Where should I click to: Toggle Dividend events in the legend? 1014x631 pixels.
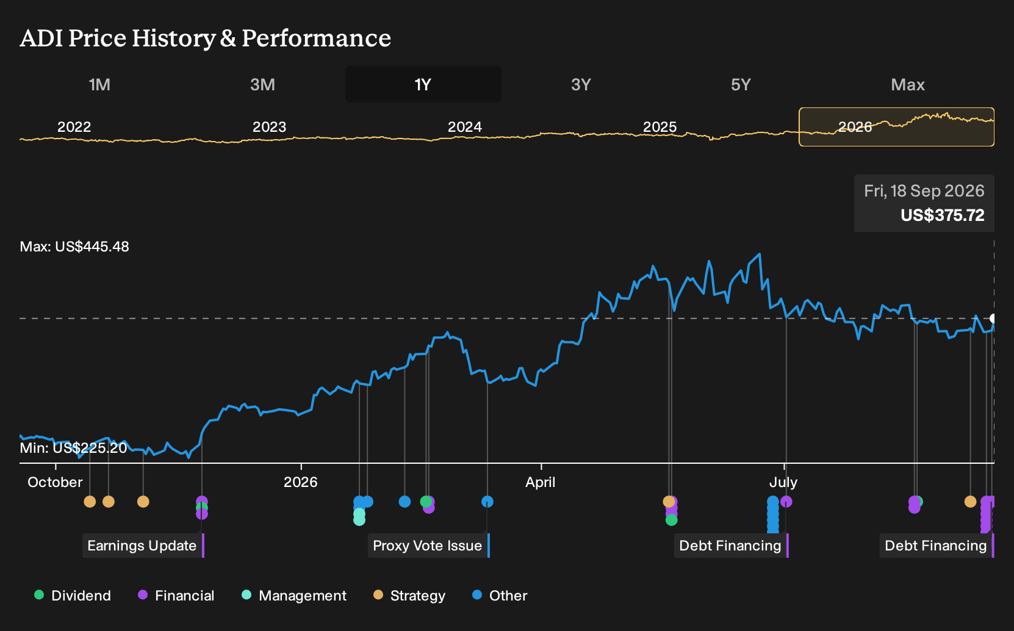[73, 596]
